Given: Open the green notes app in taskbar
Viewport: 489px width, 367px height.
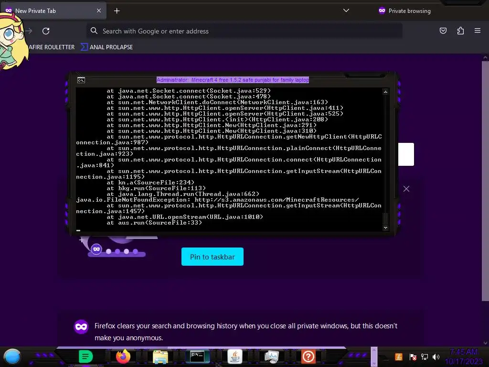Looking at the screenshot, I should point(86,356).
